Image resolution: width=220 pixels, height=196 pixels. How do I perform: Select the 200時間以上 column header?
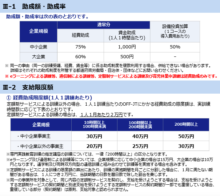pos(186,125)
